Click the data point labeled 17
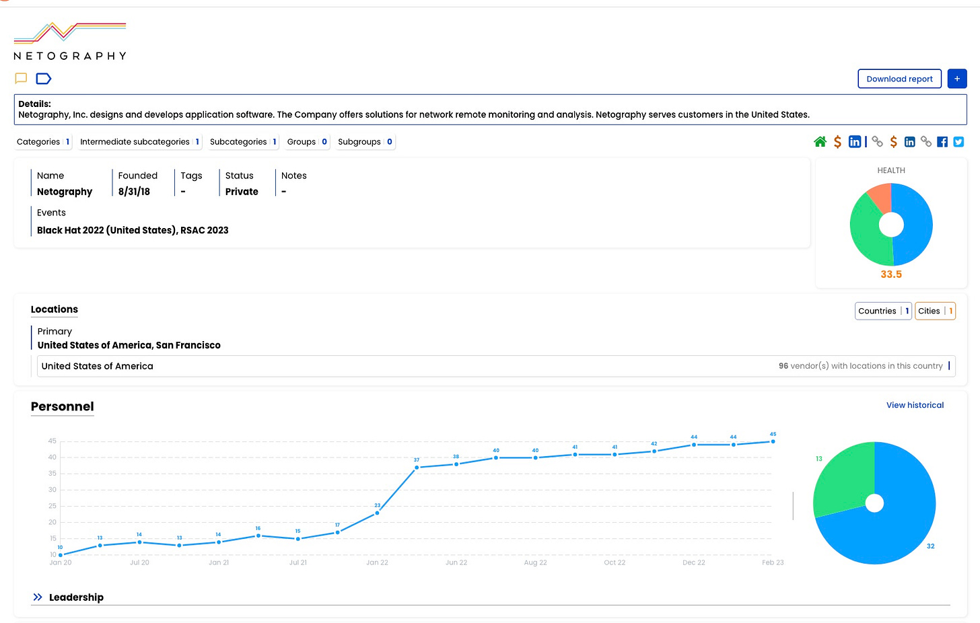Viewport: 980px width, 623px height. (337, 532)
